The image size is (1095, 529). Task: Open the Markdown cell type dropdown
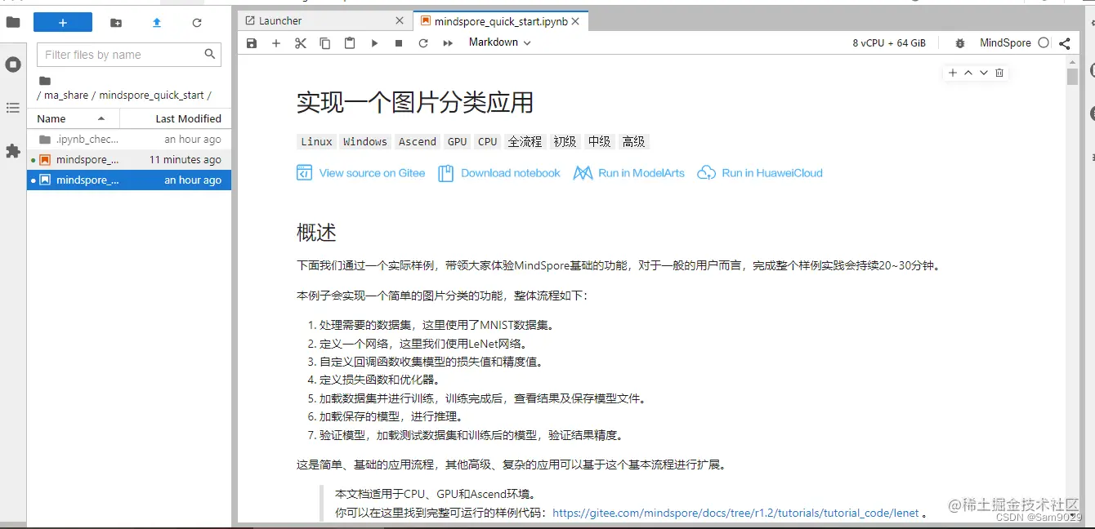click(498, 42)
